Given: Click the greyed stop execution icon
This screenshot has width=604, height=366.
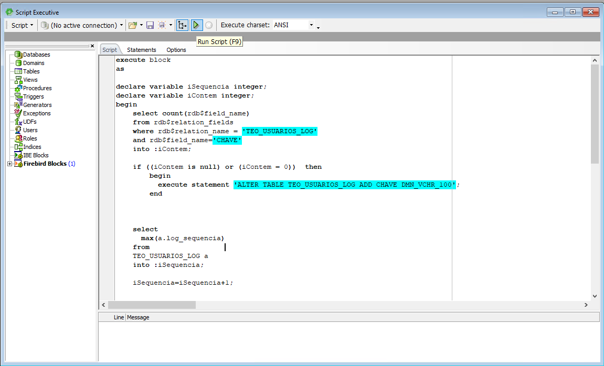Looking at the screenshot, I should [x=209, y=25].
